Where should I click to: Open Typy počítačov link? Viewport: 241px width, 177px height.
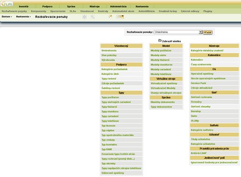[110, 97]
